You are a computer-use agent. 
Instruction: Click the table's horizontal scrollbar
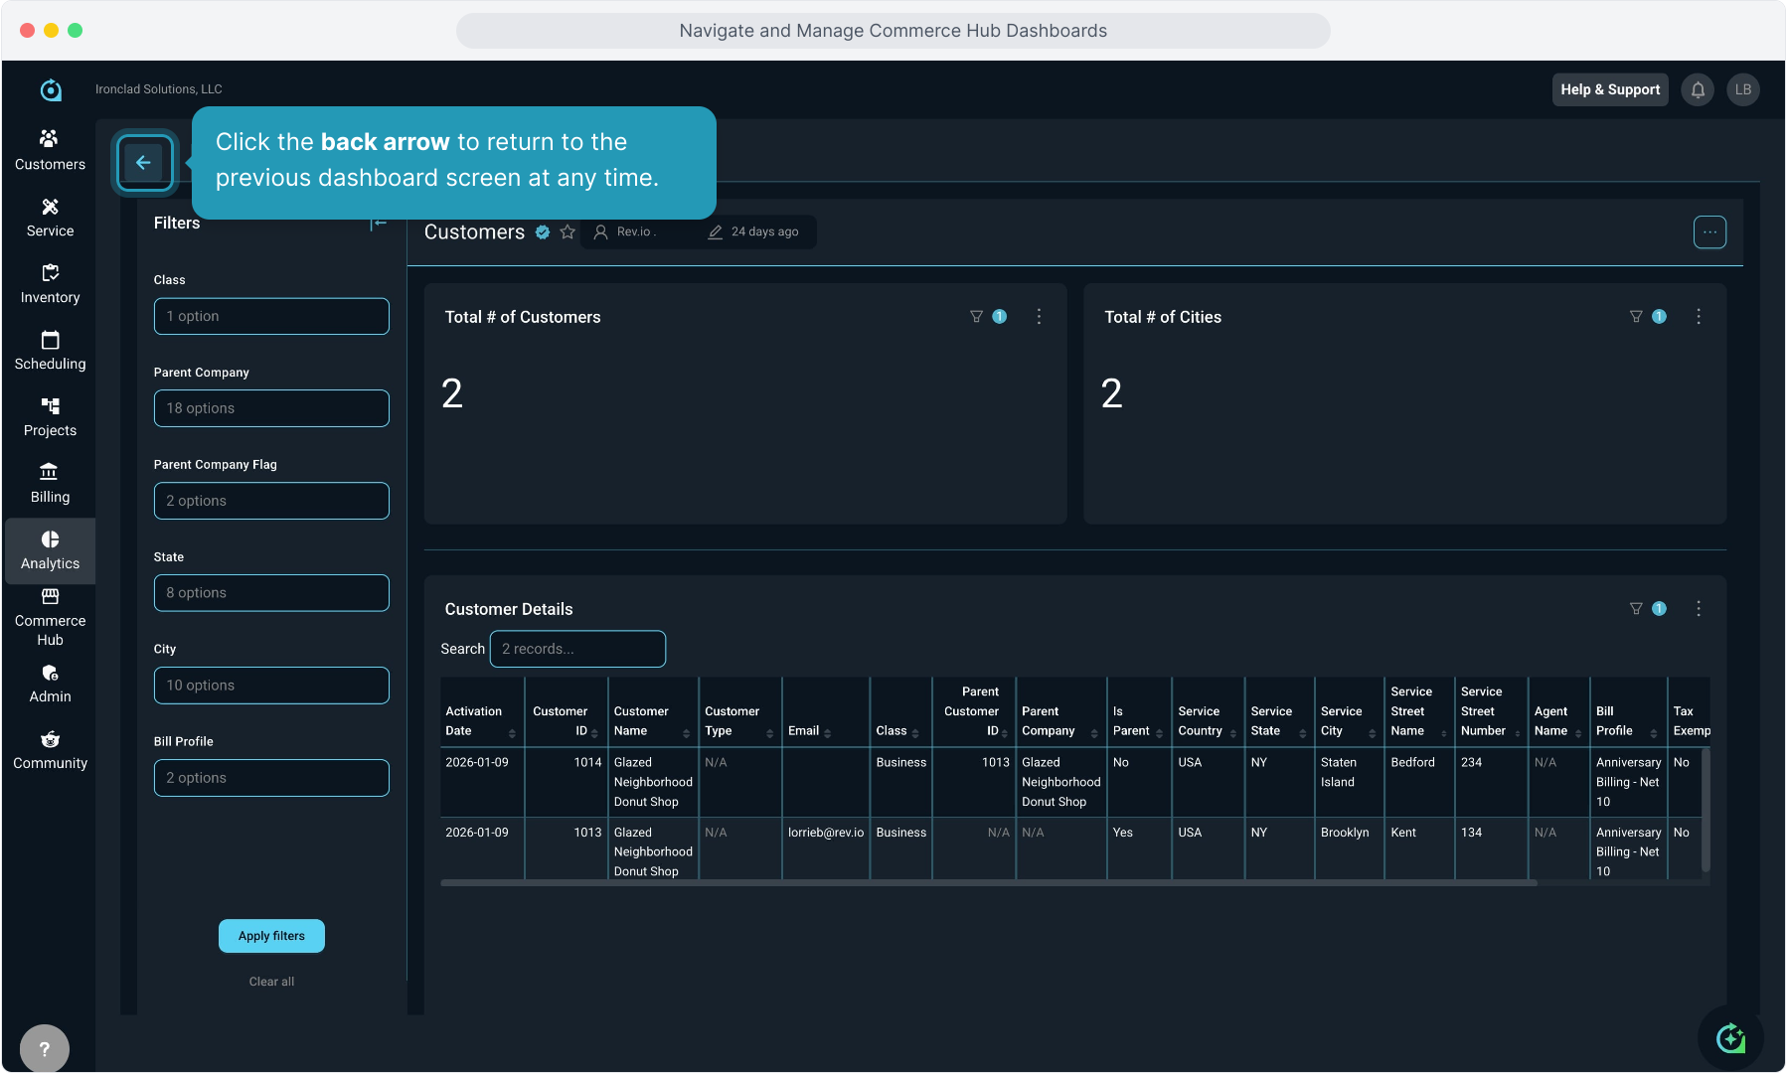point(988,882)
